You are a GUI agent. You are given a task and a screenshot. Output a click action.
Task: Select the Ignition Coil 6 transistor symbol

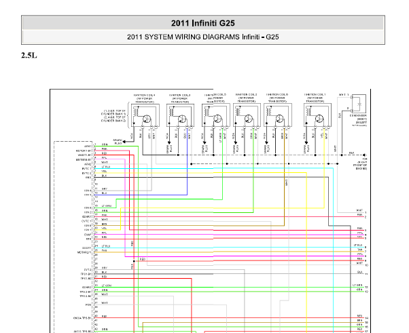pyautogui.click(x=280, y=119)
